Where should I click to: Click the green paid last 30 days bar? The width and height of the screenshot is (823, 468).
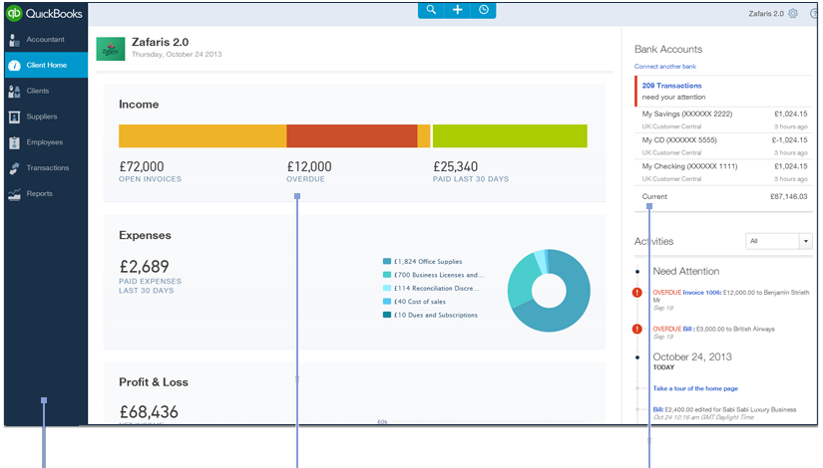point(510,135)
